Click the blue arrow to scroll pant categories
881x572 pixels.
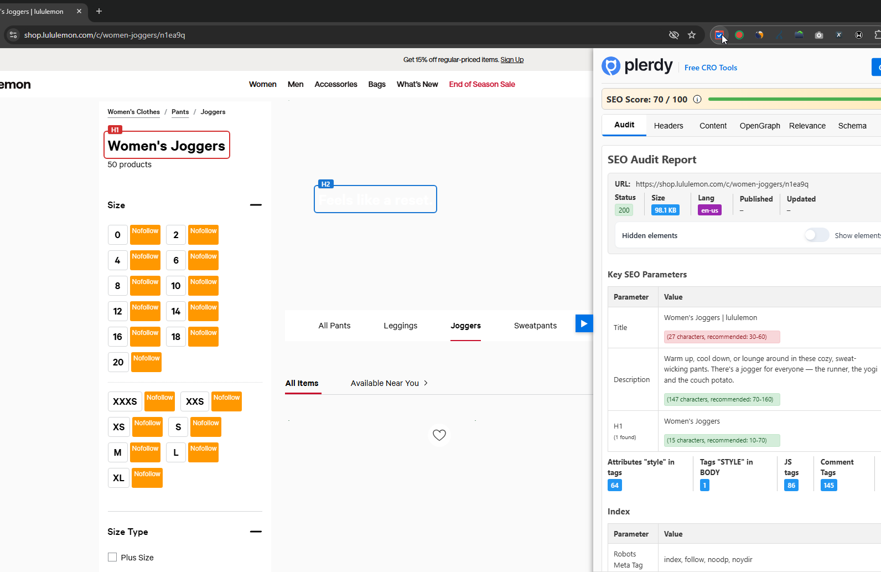tap(584, 323)
